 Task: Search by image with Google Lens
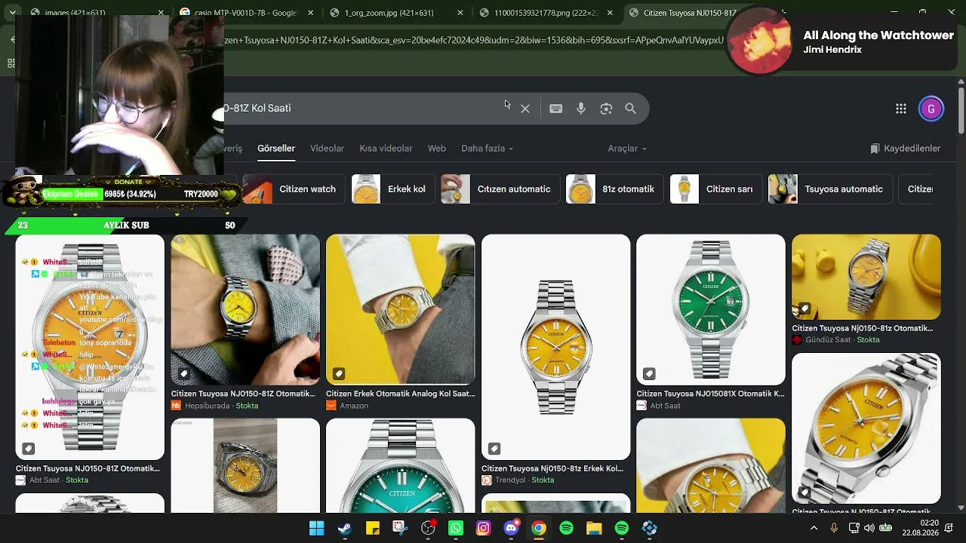[606, 109]
